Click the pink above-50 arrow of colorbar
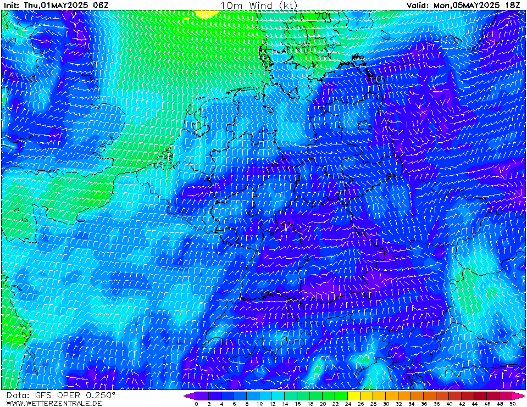The height and width of the screenshot is (407, 527). (x=518, y=396)
